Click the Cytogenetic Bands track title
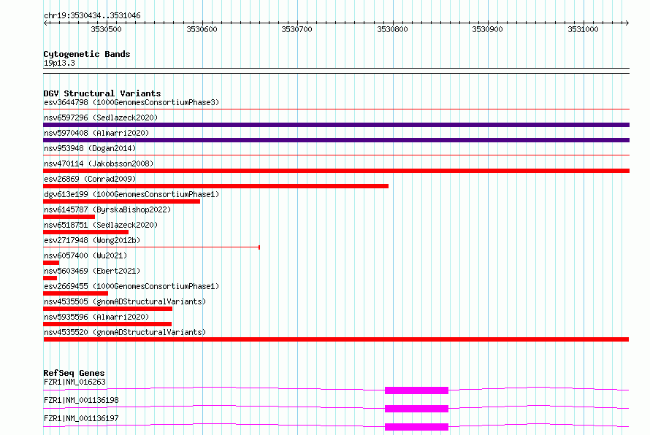 pyautogui.click(x=87, y=54)
